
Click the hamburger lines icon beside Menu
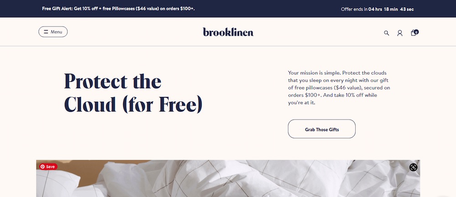coord(46,32)
